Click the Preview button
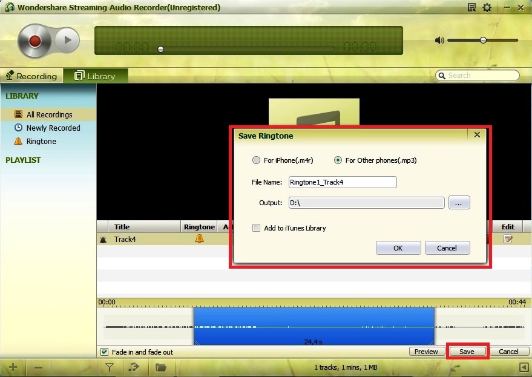Screen dimensions: 532x377 coord(426,352)
